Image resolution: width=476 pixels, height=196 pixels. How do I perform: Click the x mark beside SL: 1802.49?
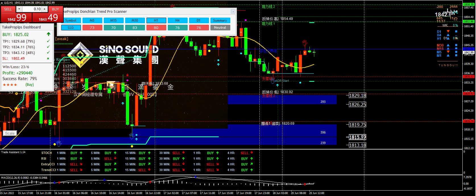48,59
